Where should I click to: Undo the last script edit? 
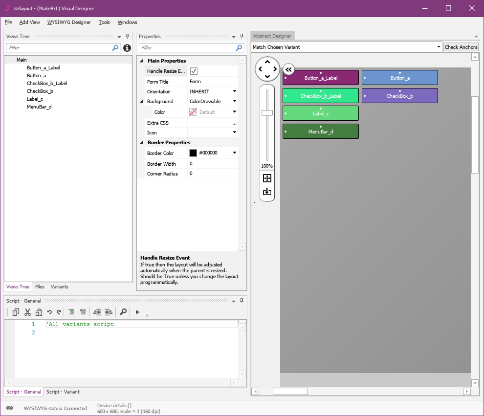49,312
